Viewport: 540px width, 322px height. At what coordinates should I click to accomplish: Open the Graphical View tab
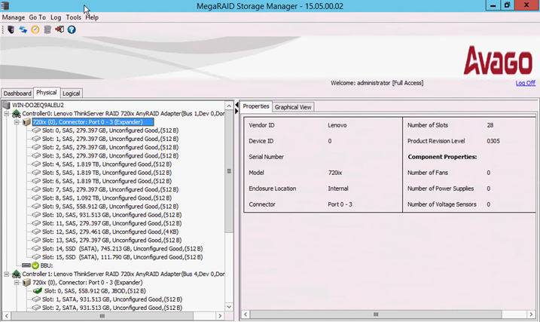pyautogui.click(x=294, y=107)
